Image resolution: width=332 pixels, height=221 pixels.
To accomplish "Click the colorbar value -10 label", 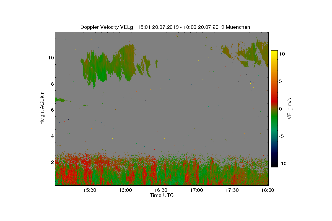I will tap(282, 164).
